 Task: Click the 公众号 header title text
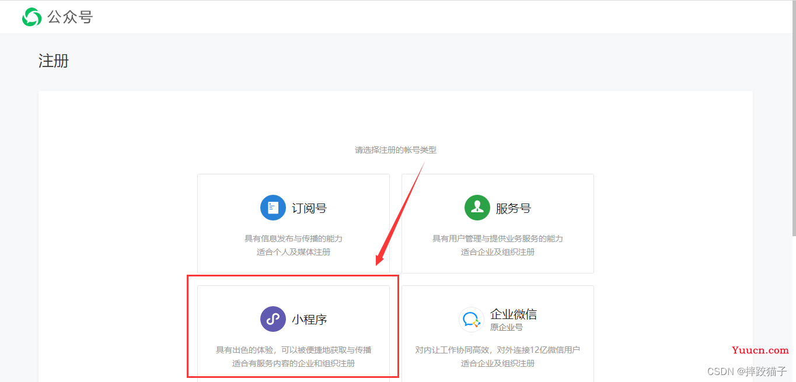pyautogui.click(x=70, y=17)
